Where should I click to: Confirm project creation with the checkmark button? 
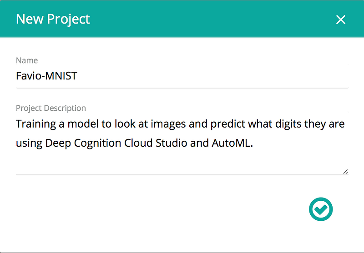coord(321,209)
